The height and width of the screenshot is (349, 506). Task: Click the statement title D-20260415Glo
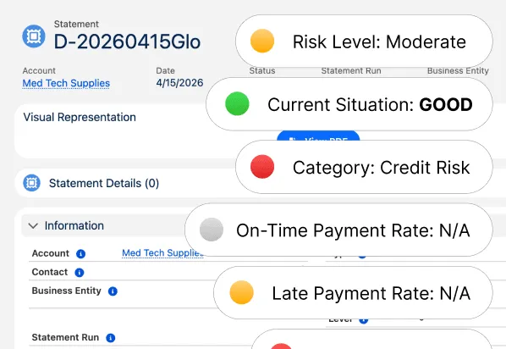pos(127,42)
